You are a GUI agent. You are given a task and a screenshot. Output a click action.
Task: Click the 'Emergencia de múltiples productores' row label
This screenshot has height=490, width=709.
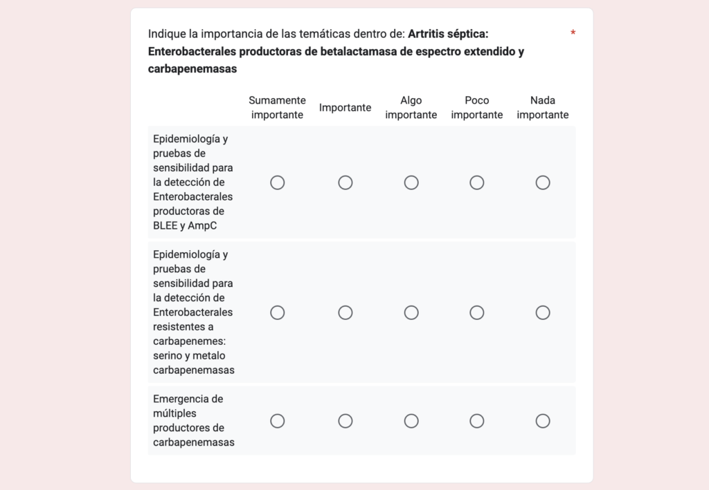coord(193,420)
